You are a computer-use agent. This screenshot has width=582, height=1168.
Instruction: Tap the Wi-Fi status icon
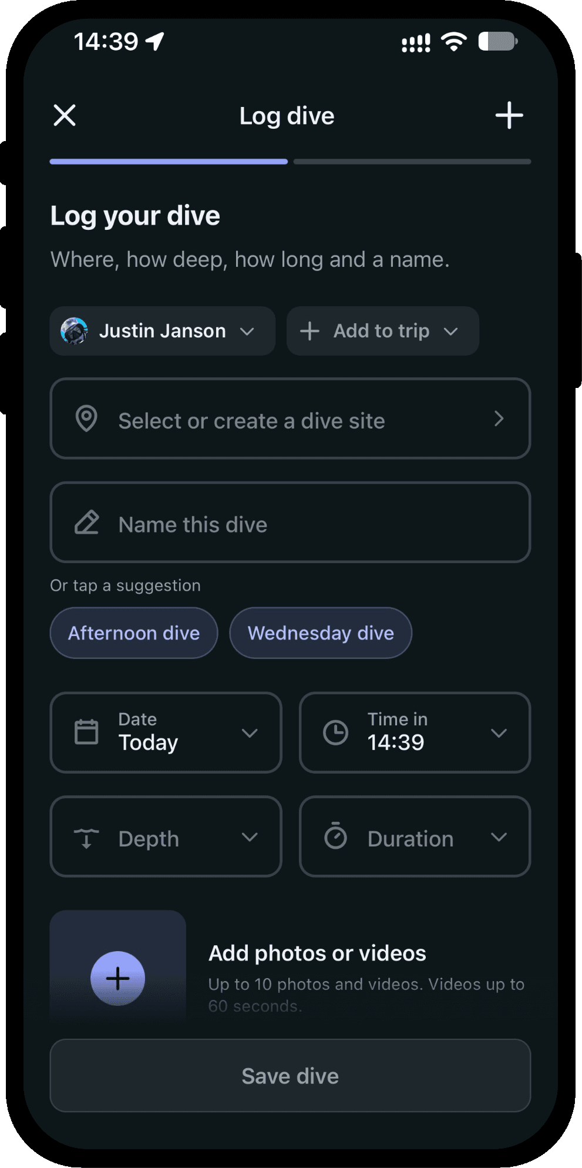tap(453, 42)
